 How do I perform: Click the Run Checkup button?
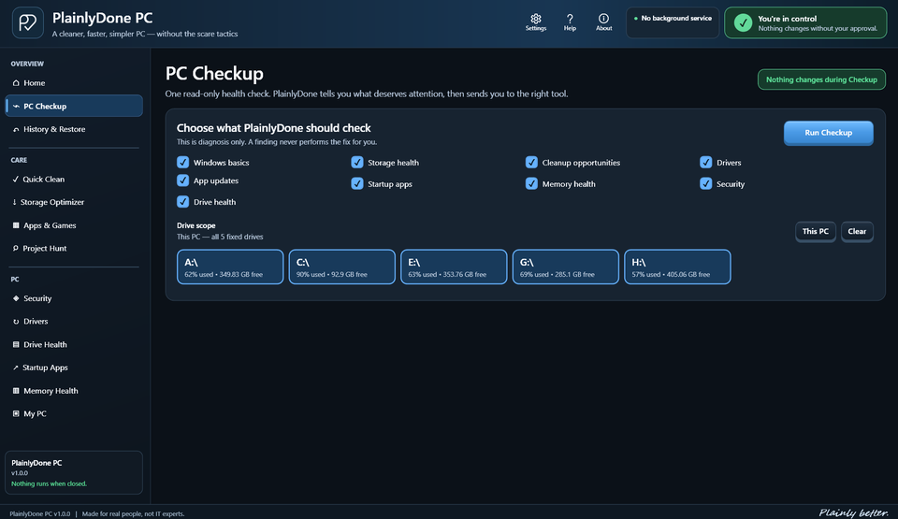[x=828, y=133]
